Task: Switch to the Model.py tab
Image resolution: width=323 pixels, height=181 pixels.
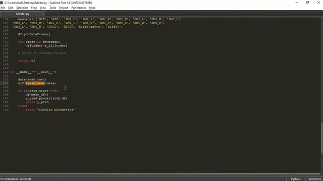Action: (23, 14)
